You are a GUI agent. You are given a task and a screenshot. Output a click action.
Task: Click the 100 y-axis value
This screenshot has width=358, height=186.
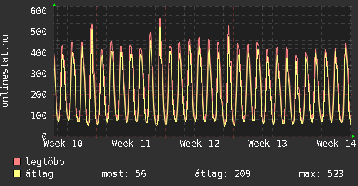coord(38,115)
